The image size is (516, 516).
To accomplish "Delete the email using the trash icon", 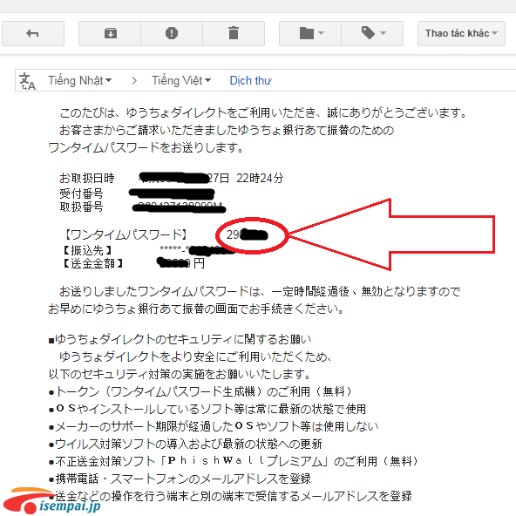I will click(x=234, y=33).
